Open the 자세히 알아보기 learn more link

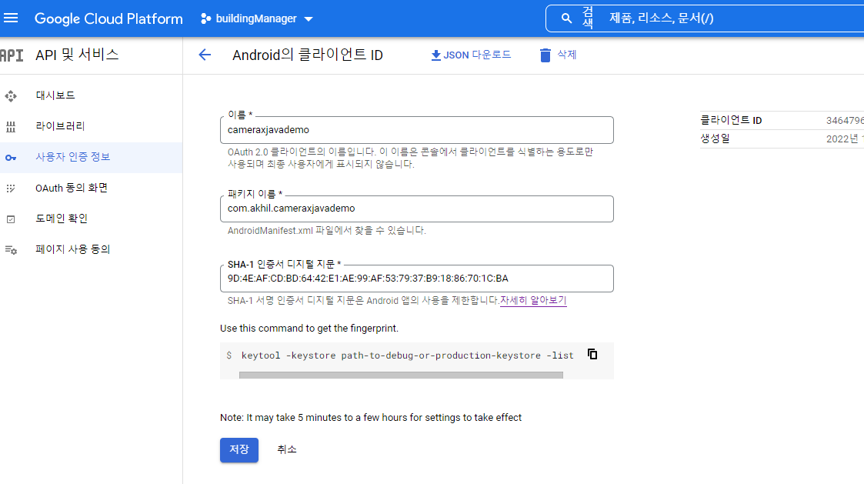(x=533, y=300)
